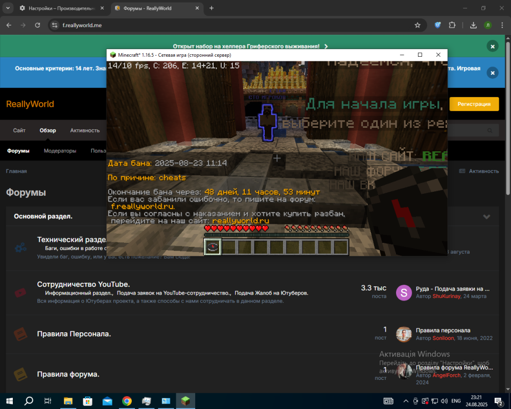Click the Технический раздел gears icon
The width and height of the screenshot is (511, 409).
[x=20, y=248]
